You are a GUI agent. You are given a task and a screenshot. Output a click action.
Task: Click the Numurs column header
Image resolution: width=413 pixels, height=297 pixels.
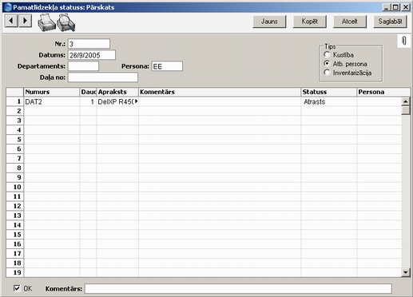tap(52, 92)
